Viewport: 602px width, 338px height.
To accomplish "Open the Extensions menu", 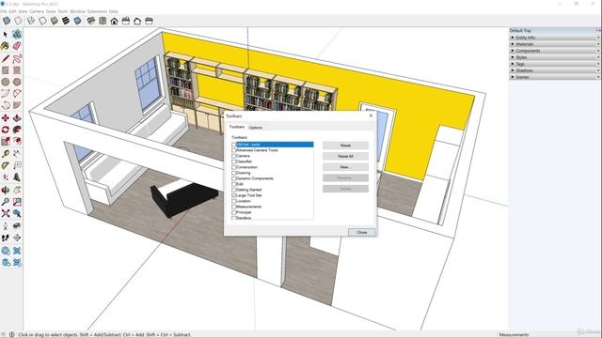I will (97, 11).
